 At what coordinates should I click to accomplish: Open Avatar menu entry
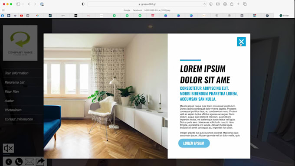coord(9,101)
